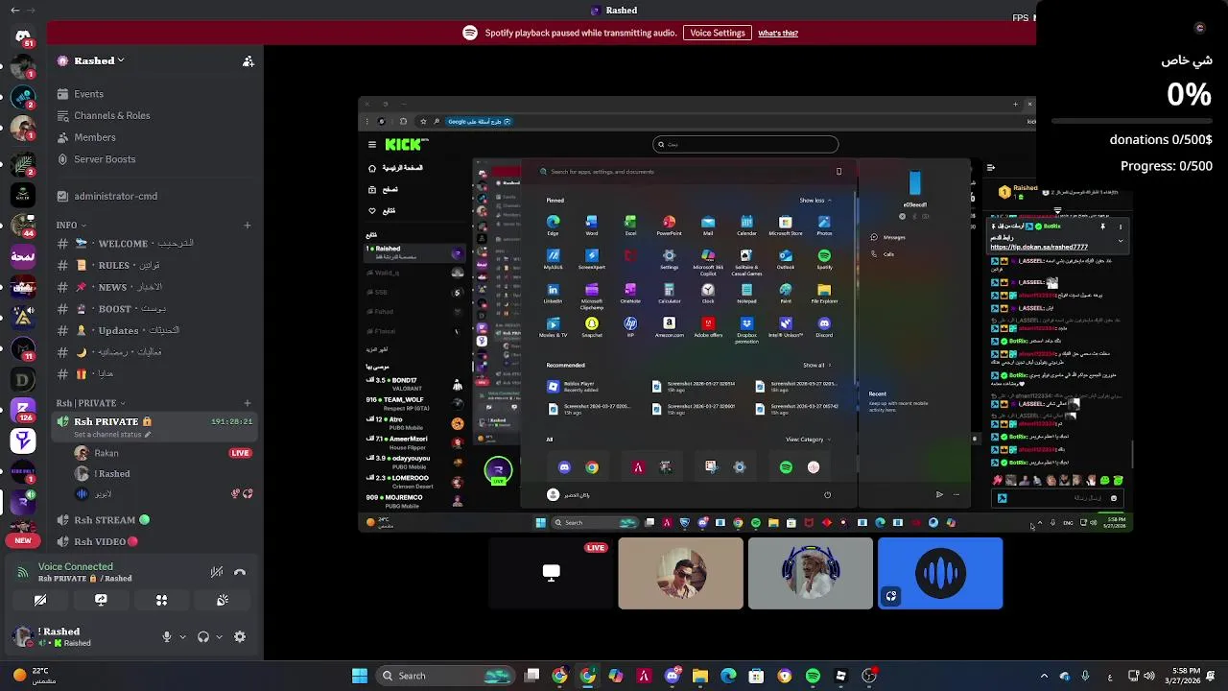
Task: Open the activities launcher icon
Action: tap(161, 600)
